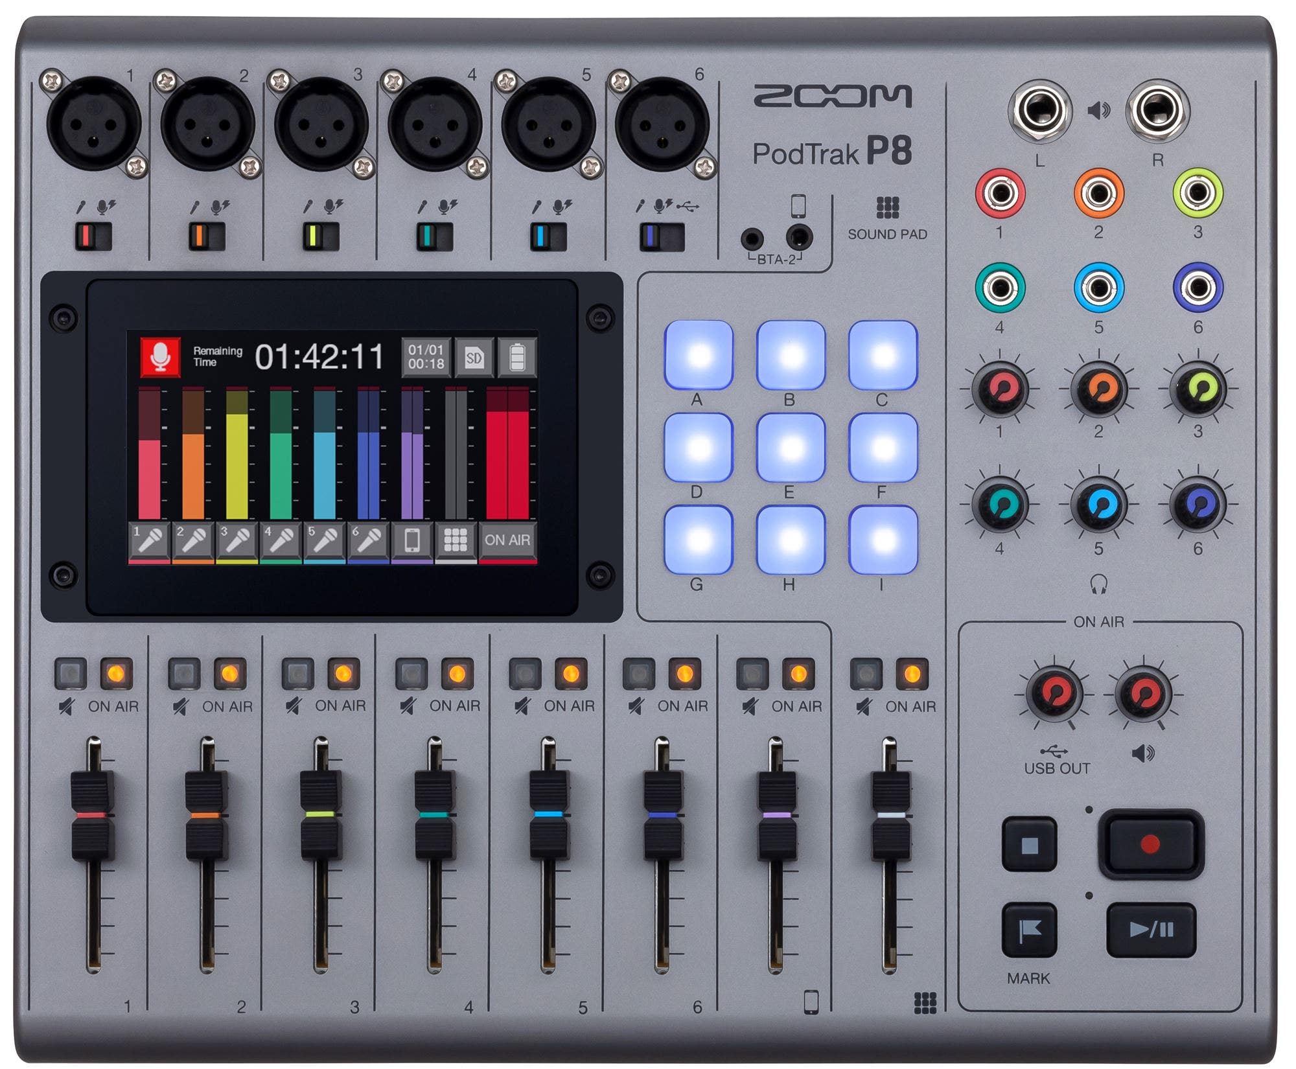Touch the channel 1 red fader knob
Viewport: 1296px width, 1069px height.
click(93, 815)
